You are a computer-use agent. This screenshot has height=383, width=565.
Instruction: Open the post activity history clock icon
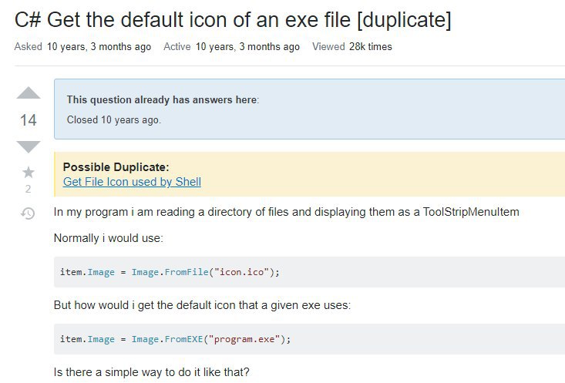(28, 213)
